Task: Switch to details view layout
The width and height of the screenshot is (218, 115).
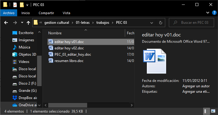Action: [207, 111]
